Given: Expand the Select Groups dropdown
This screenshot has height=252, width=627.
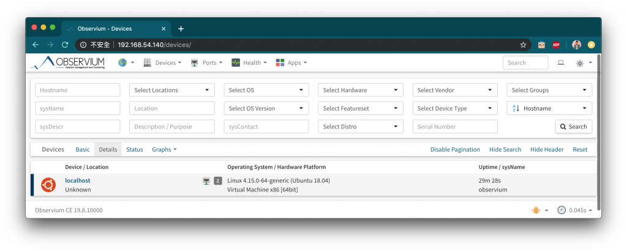Looking at the screenshot, I should pos(549,91).
